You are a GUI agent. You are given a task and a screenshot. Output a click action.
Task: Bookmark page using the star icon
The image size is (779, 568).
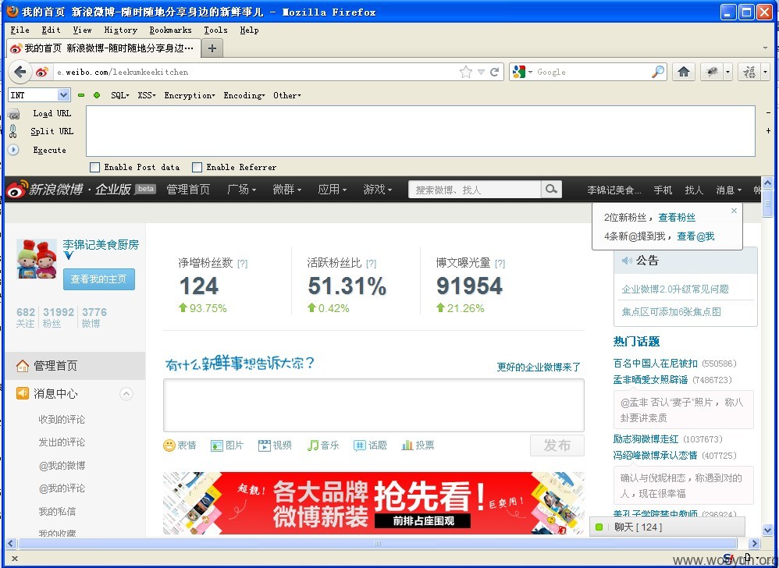(465, 72)
